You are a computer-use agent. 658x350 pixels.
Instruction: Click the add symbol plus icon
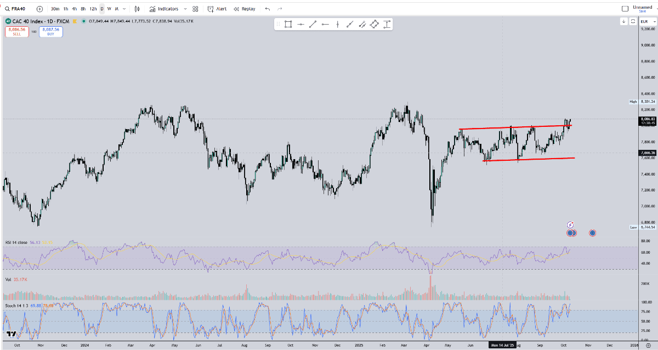tap(39, 9)
